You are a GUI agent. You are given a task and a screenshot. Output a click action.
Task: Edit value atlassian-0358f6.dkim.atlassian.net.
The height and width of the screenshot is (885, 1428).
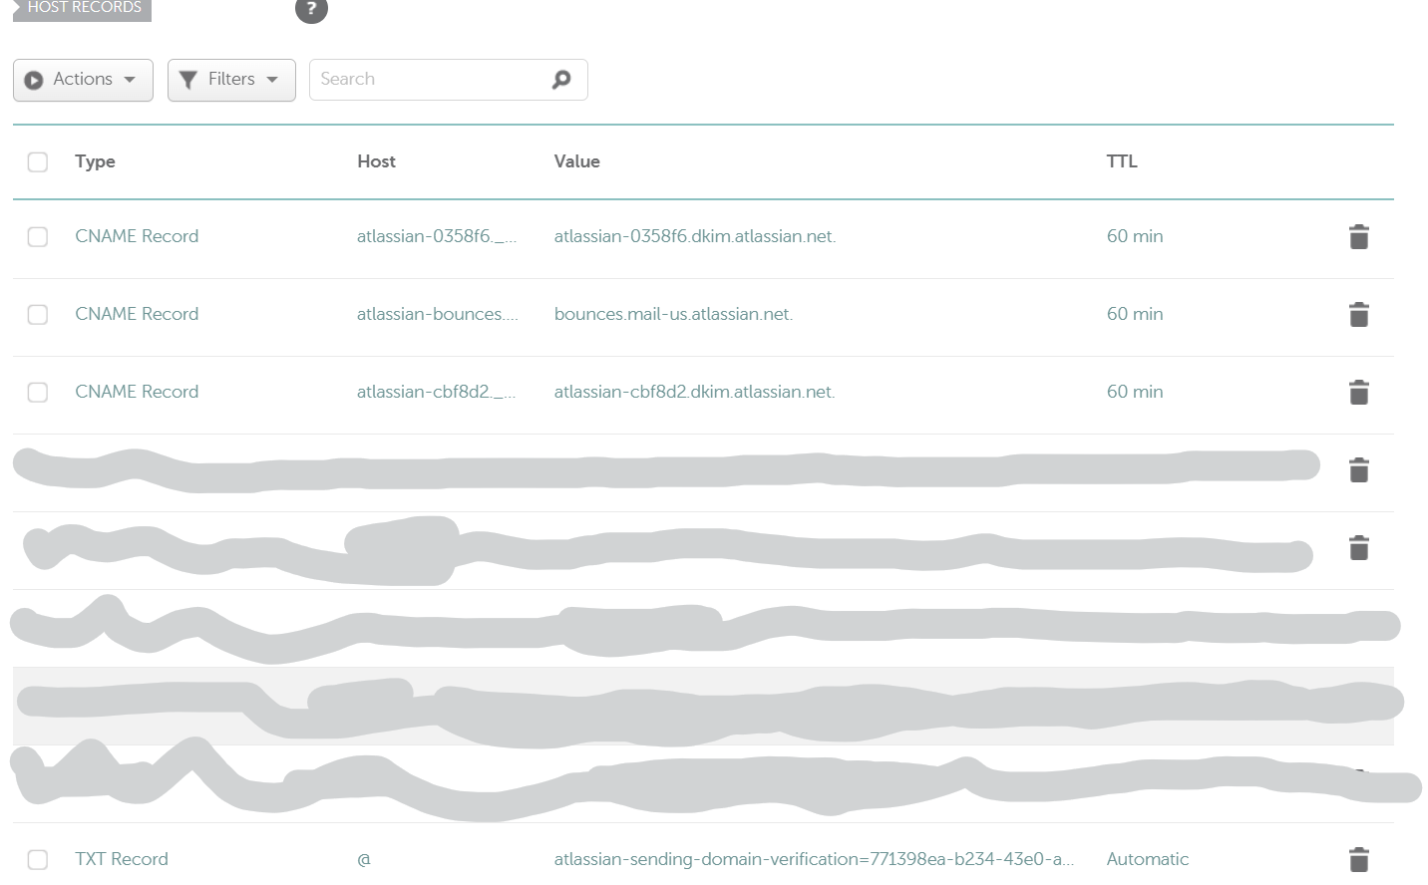click(695, 236)
